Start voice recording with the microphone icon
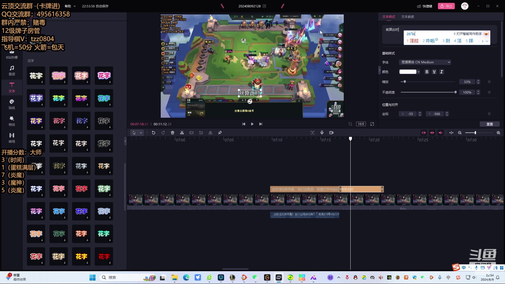 [x=322, y=133]
